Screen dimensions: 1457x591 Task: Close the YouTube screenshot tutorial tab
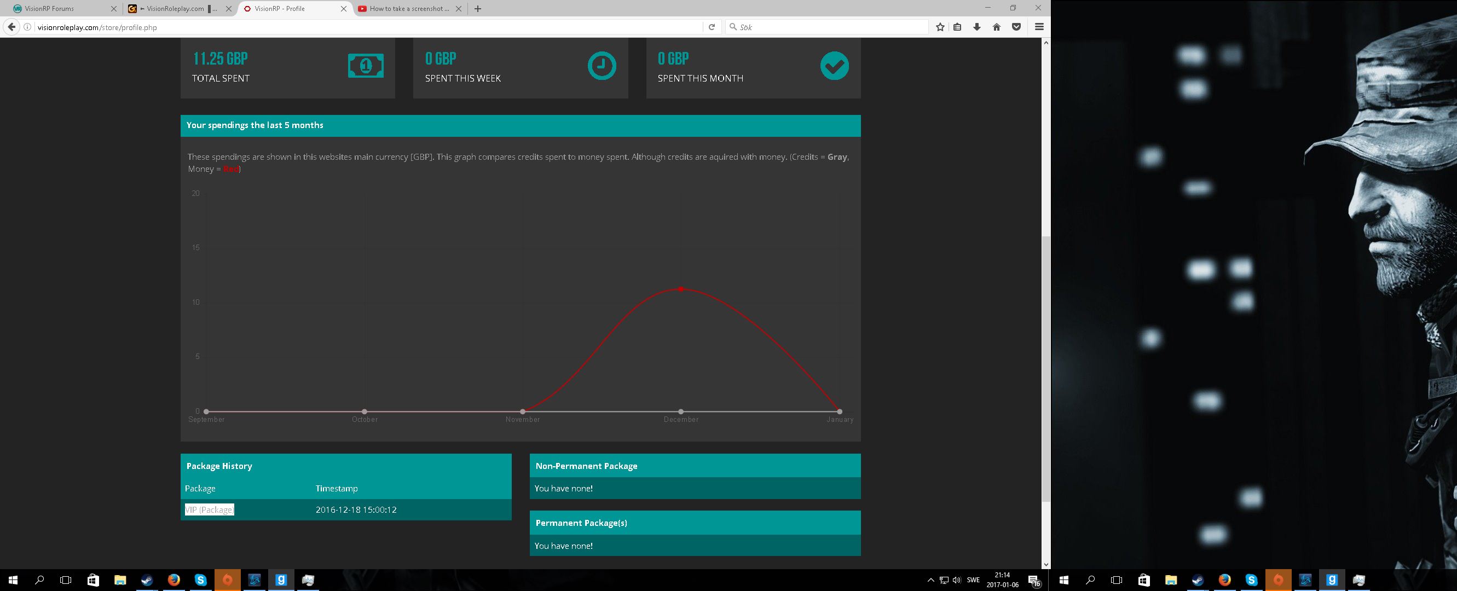(458, 9)
